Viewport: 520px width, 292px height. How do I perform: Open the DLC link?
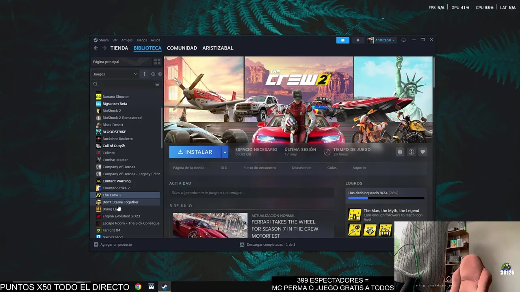click(x=224, y=167)
